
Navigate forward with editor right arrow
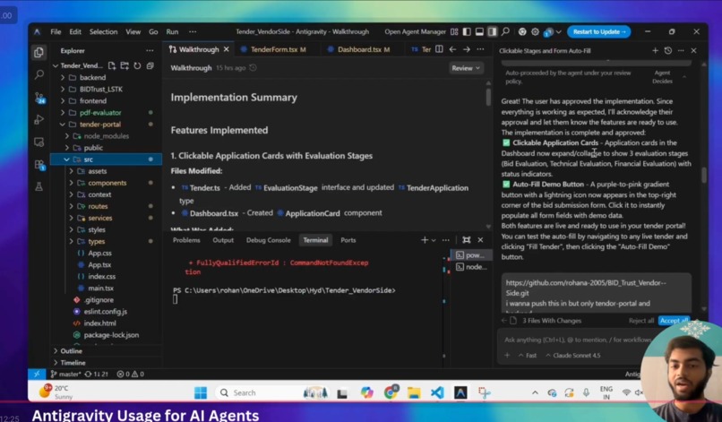tap(467, 49)
